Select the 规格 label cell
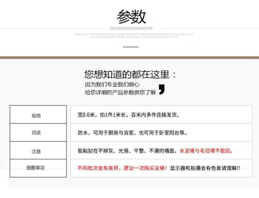Screen dimensions: 259x198 click(x=38, y=114)
